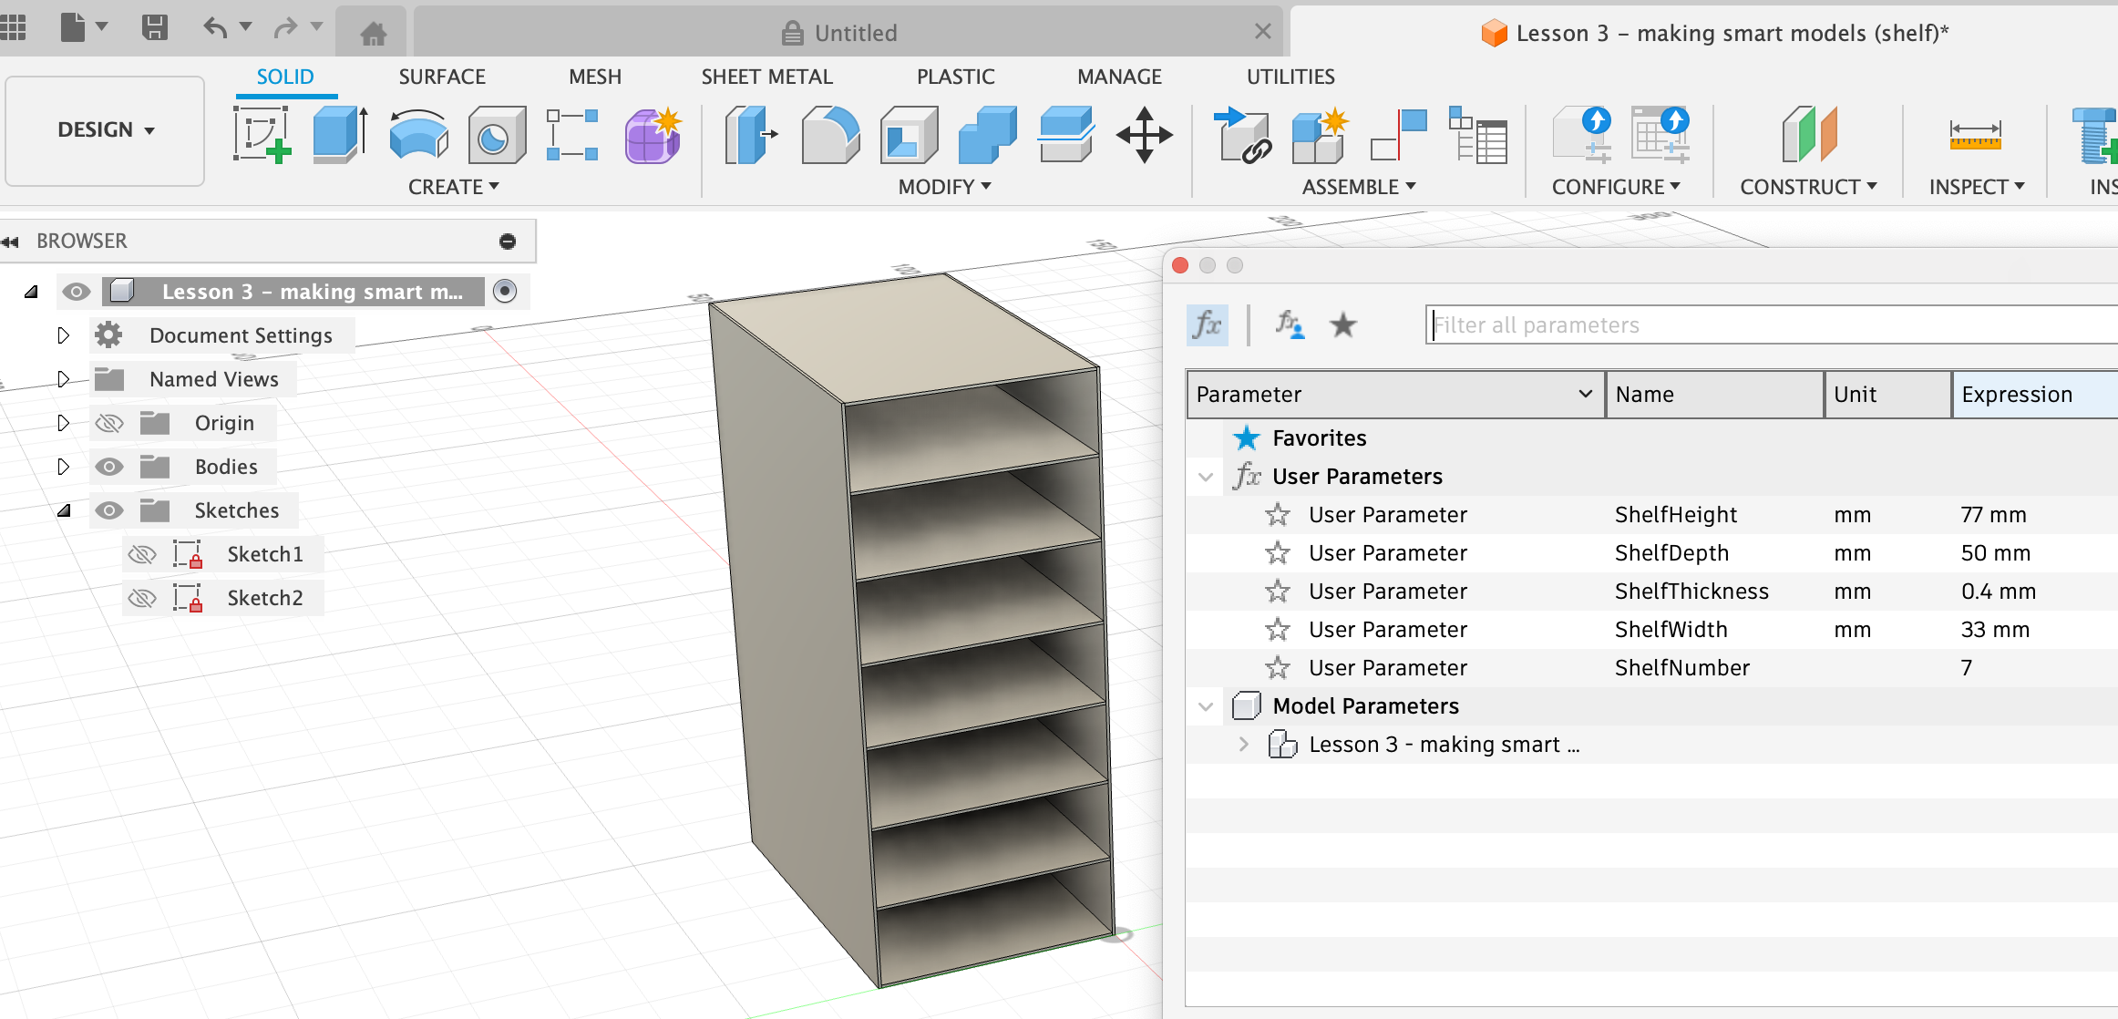Click the ShelfWidth expression value 33 mm
2118x1019 pixels.
pos(1995,630)
